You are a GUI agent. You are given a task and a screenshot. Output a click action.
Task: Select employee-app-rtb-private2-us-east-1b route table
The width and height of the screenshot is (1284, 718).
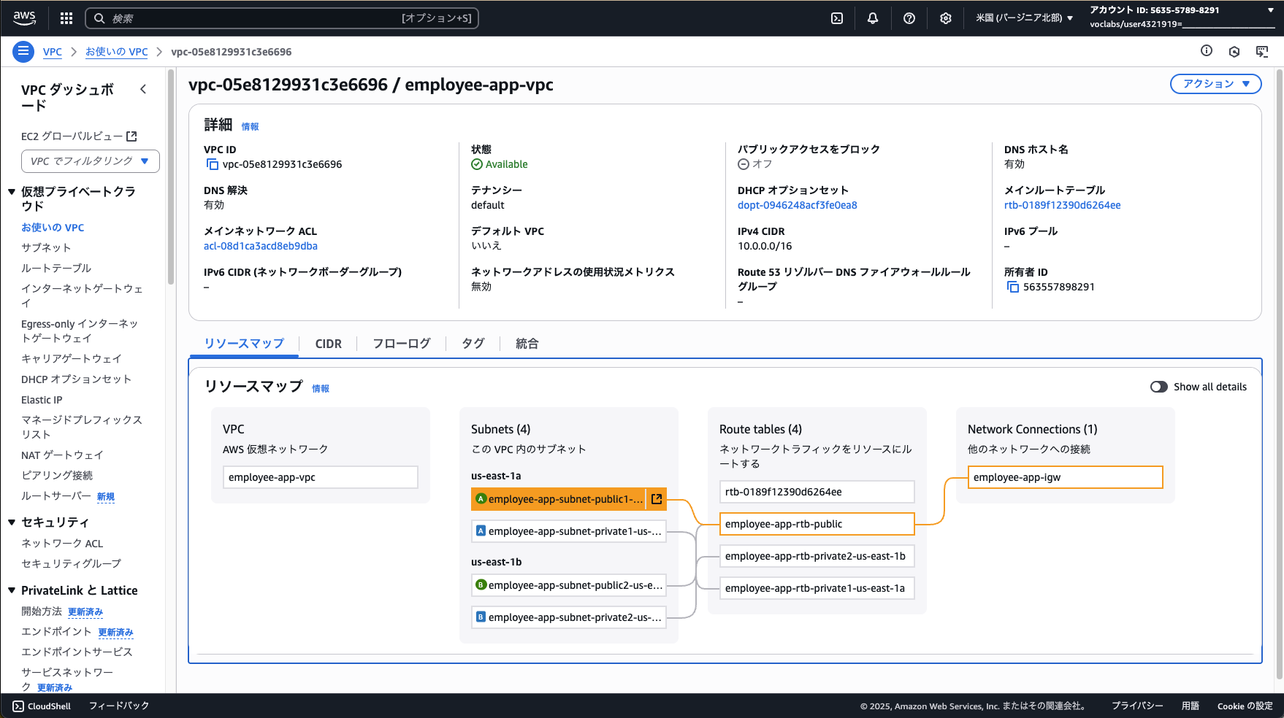click(x=817, y=556)
